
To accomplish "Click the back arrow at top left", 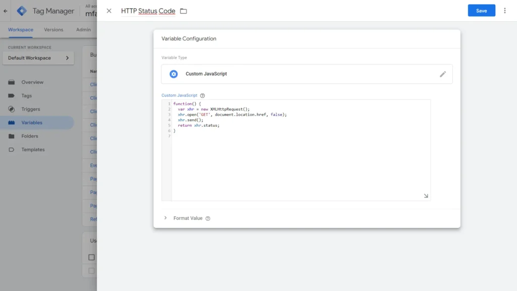I will tap(5, 11).
